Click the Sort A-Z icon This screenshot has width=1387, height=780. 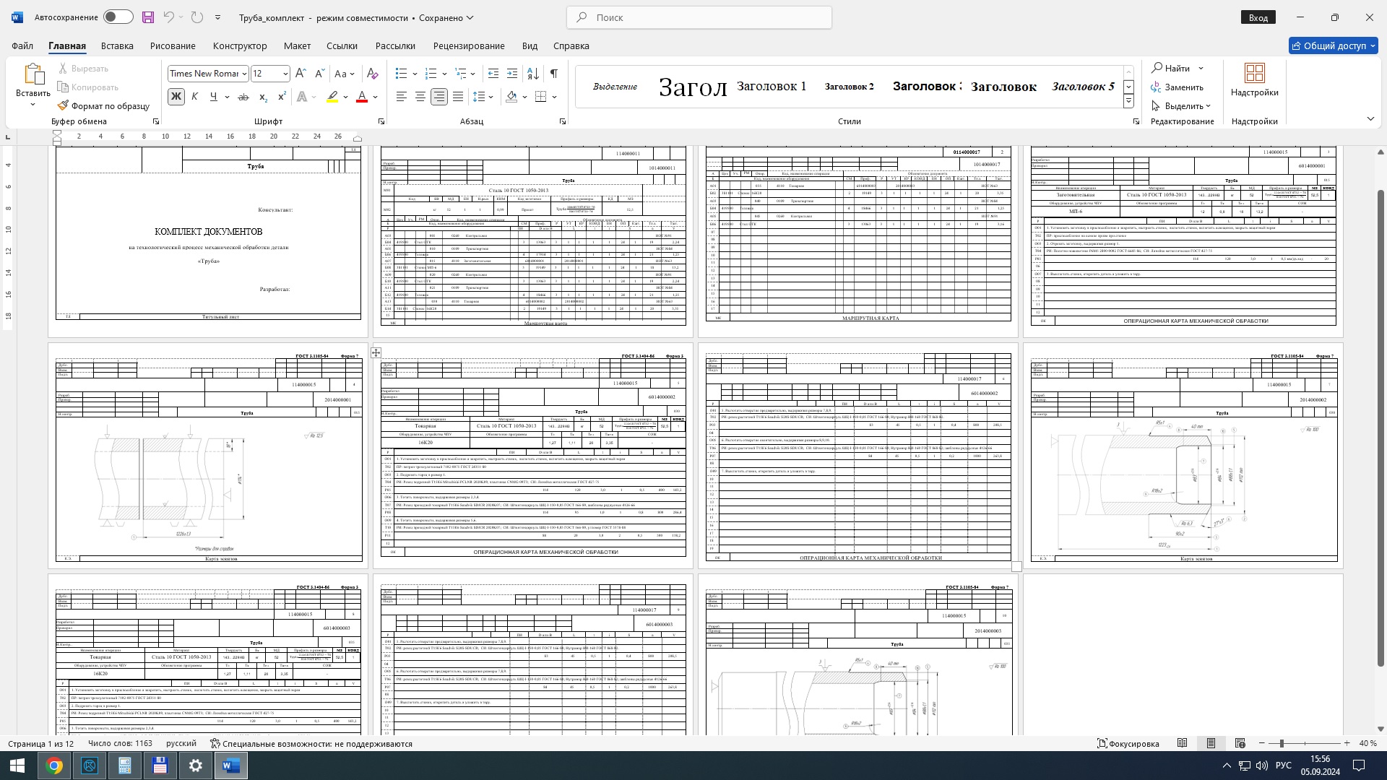click(x=533, y=74)
